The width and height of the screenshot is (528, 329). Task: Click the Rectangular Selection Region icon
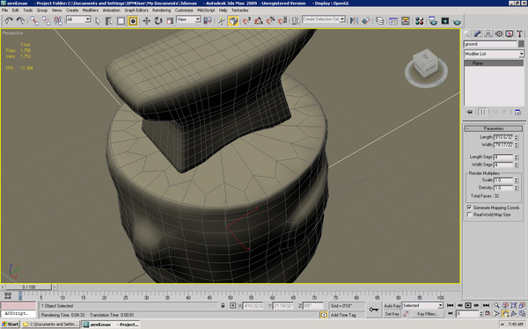pos(121,21)
